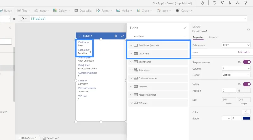Open the App checker stethoscope icon
The width and height of the screenshot is (253, 140).
click(x=202, y=3)
